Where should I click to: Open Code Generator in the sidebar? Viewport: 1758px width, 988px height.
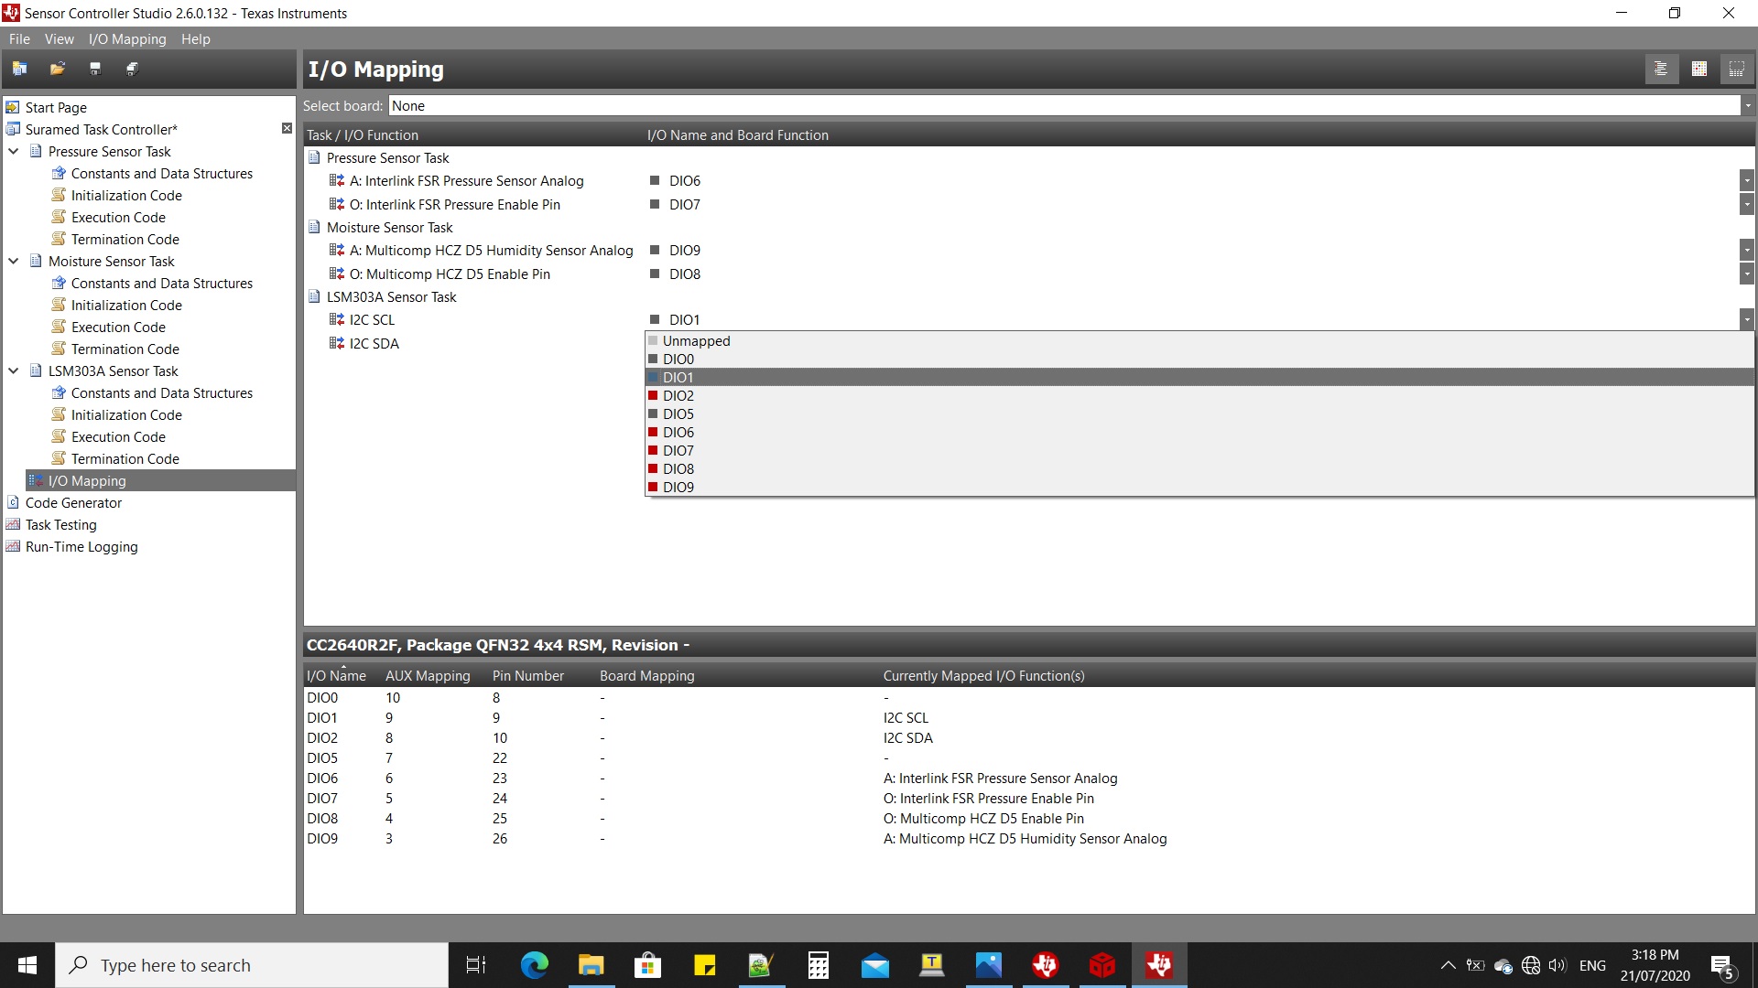tap(73, 503)
